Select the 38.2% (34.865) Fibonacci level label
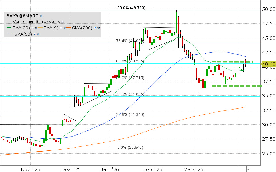The image size is (276, 172). coord(130,94)
